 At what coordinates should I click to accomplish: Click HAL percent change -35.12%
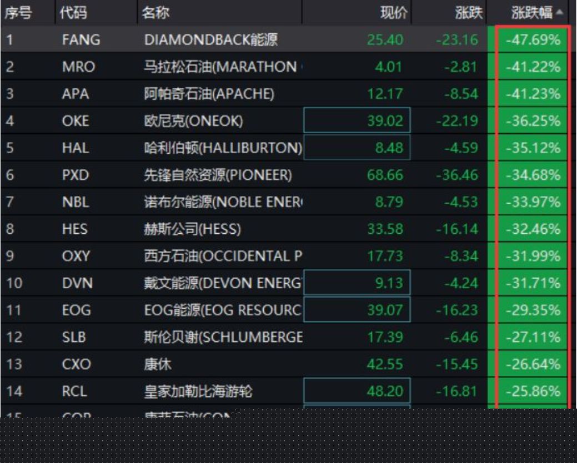point(533,148)
